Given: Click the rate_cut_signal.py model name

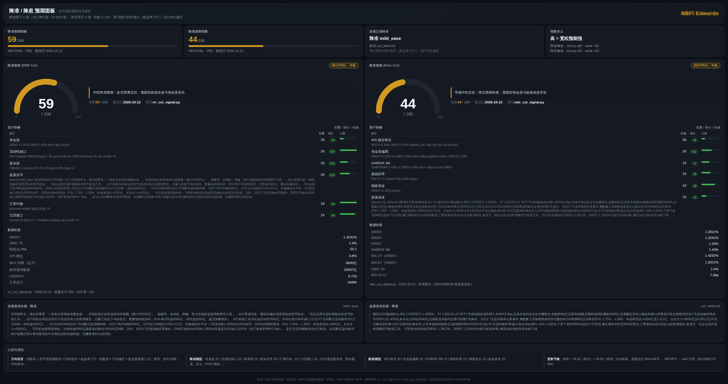Looking at the screenshot, I should tap(529, 102).
